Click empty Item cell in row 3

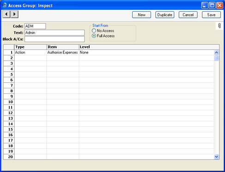click(x=63, y=63)
